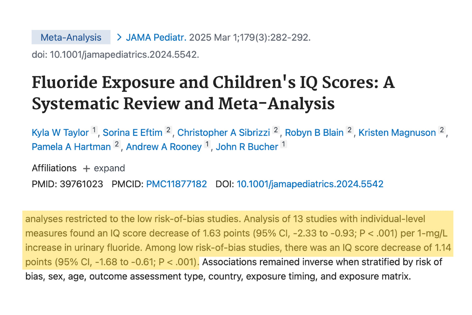Click affiliation superscript after Kristen Magnuson
472x315 pixels.
(442, 130)
